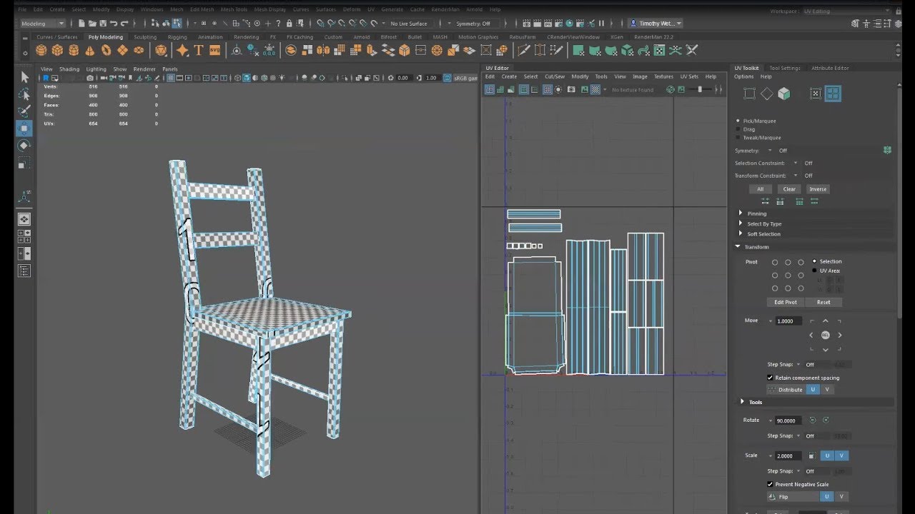Viewport: 915px width, 514px height.
Task: Open the Modeling menu set dropdown
Action: click(x=42, y=24)
